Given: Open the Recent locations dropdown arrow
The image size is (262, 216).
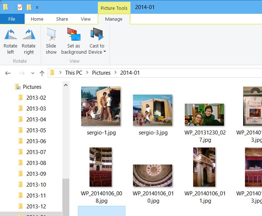Looking at the screenshot, I should click(33, 73).
